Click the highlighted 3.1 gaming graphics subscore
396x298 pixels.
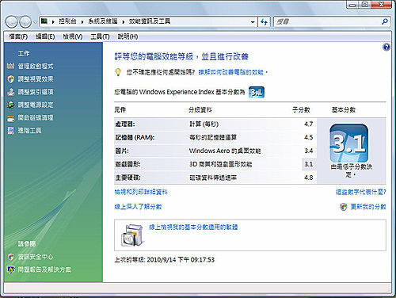[x=308, y=164]
